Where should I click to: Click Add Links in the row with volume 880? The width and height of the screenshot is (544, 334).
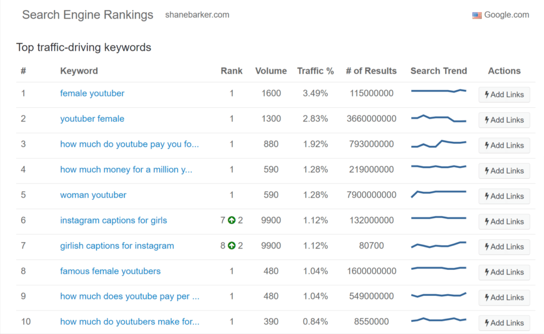(x=504, y=145)
